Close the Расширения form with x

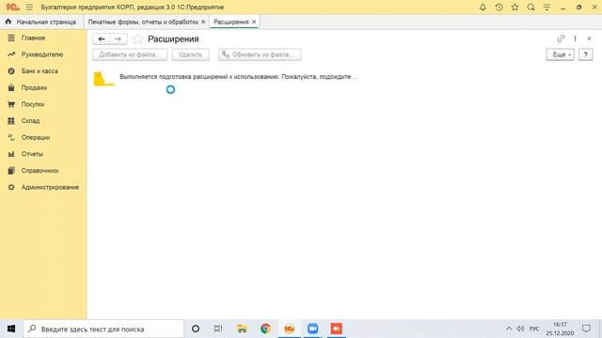click(x=589, y=38)
